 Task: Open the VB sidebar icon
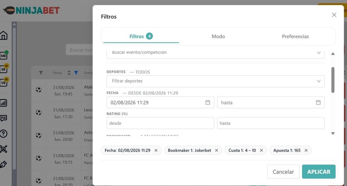4,82
